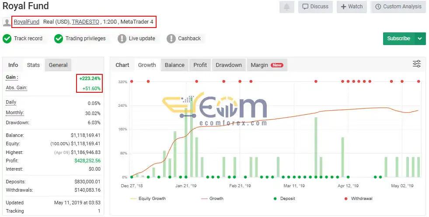Toggle the Growth legend series
This screenshot has width=429, height=217.
coord(212,199)
